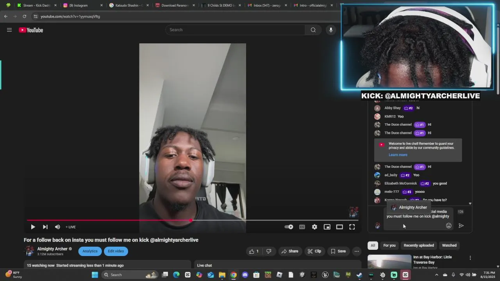The width and height of the screenshot is (500, 281).
Task: Select the All filter chip
Action: pyautogui.click(x=373, y=245)
